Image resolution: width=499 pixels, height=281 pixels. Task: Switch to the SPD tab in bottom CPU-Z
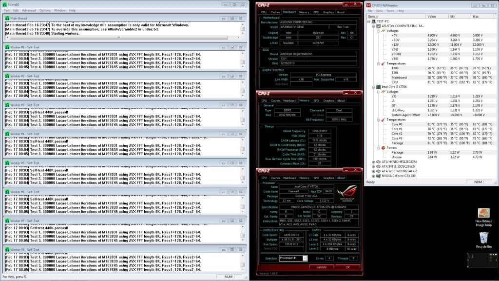click(x=316, y=178)
